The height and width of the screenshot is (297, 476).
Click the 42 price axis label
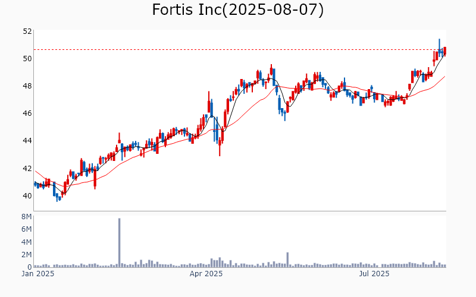[27, 168]
